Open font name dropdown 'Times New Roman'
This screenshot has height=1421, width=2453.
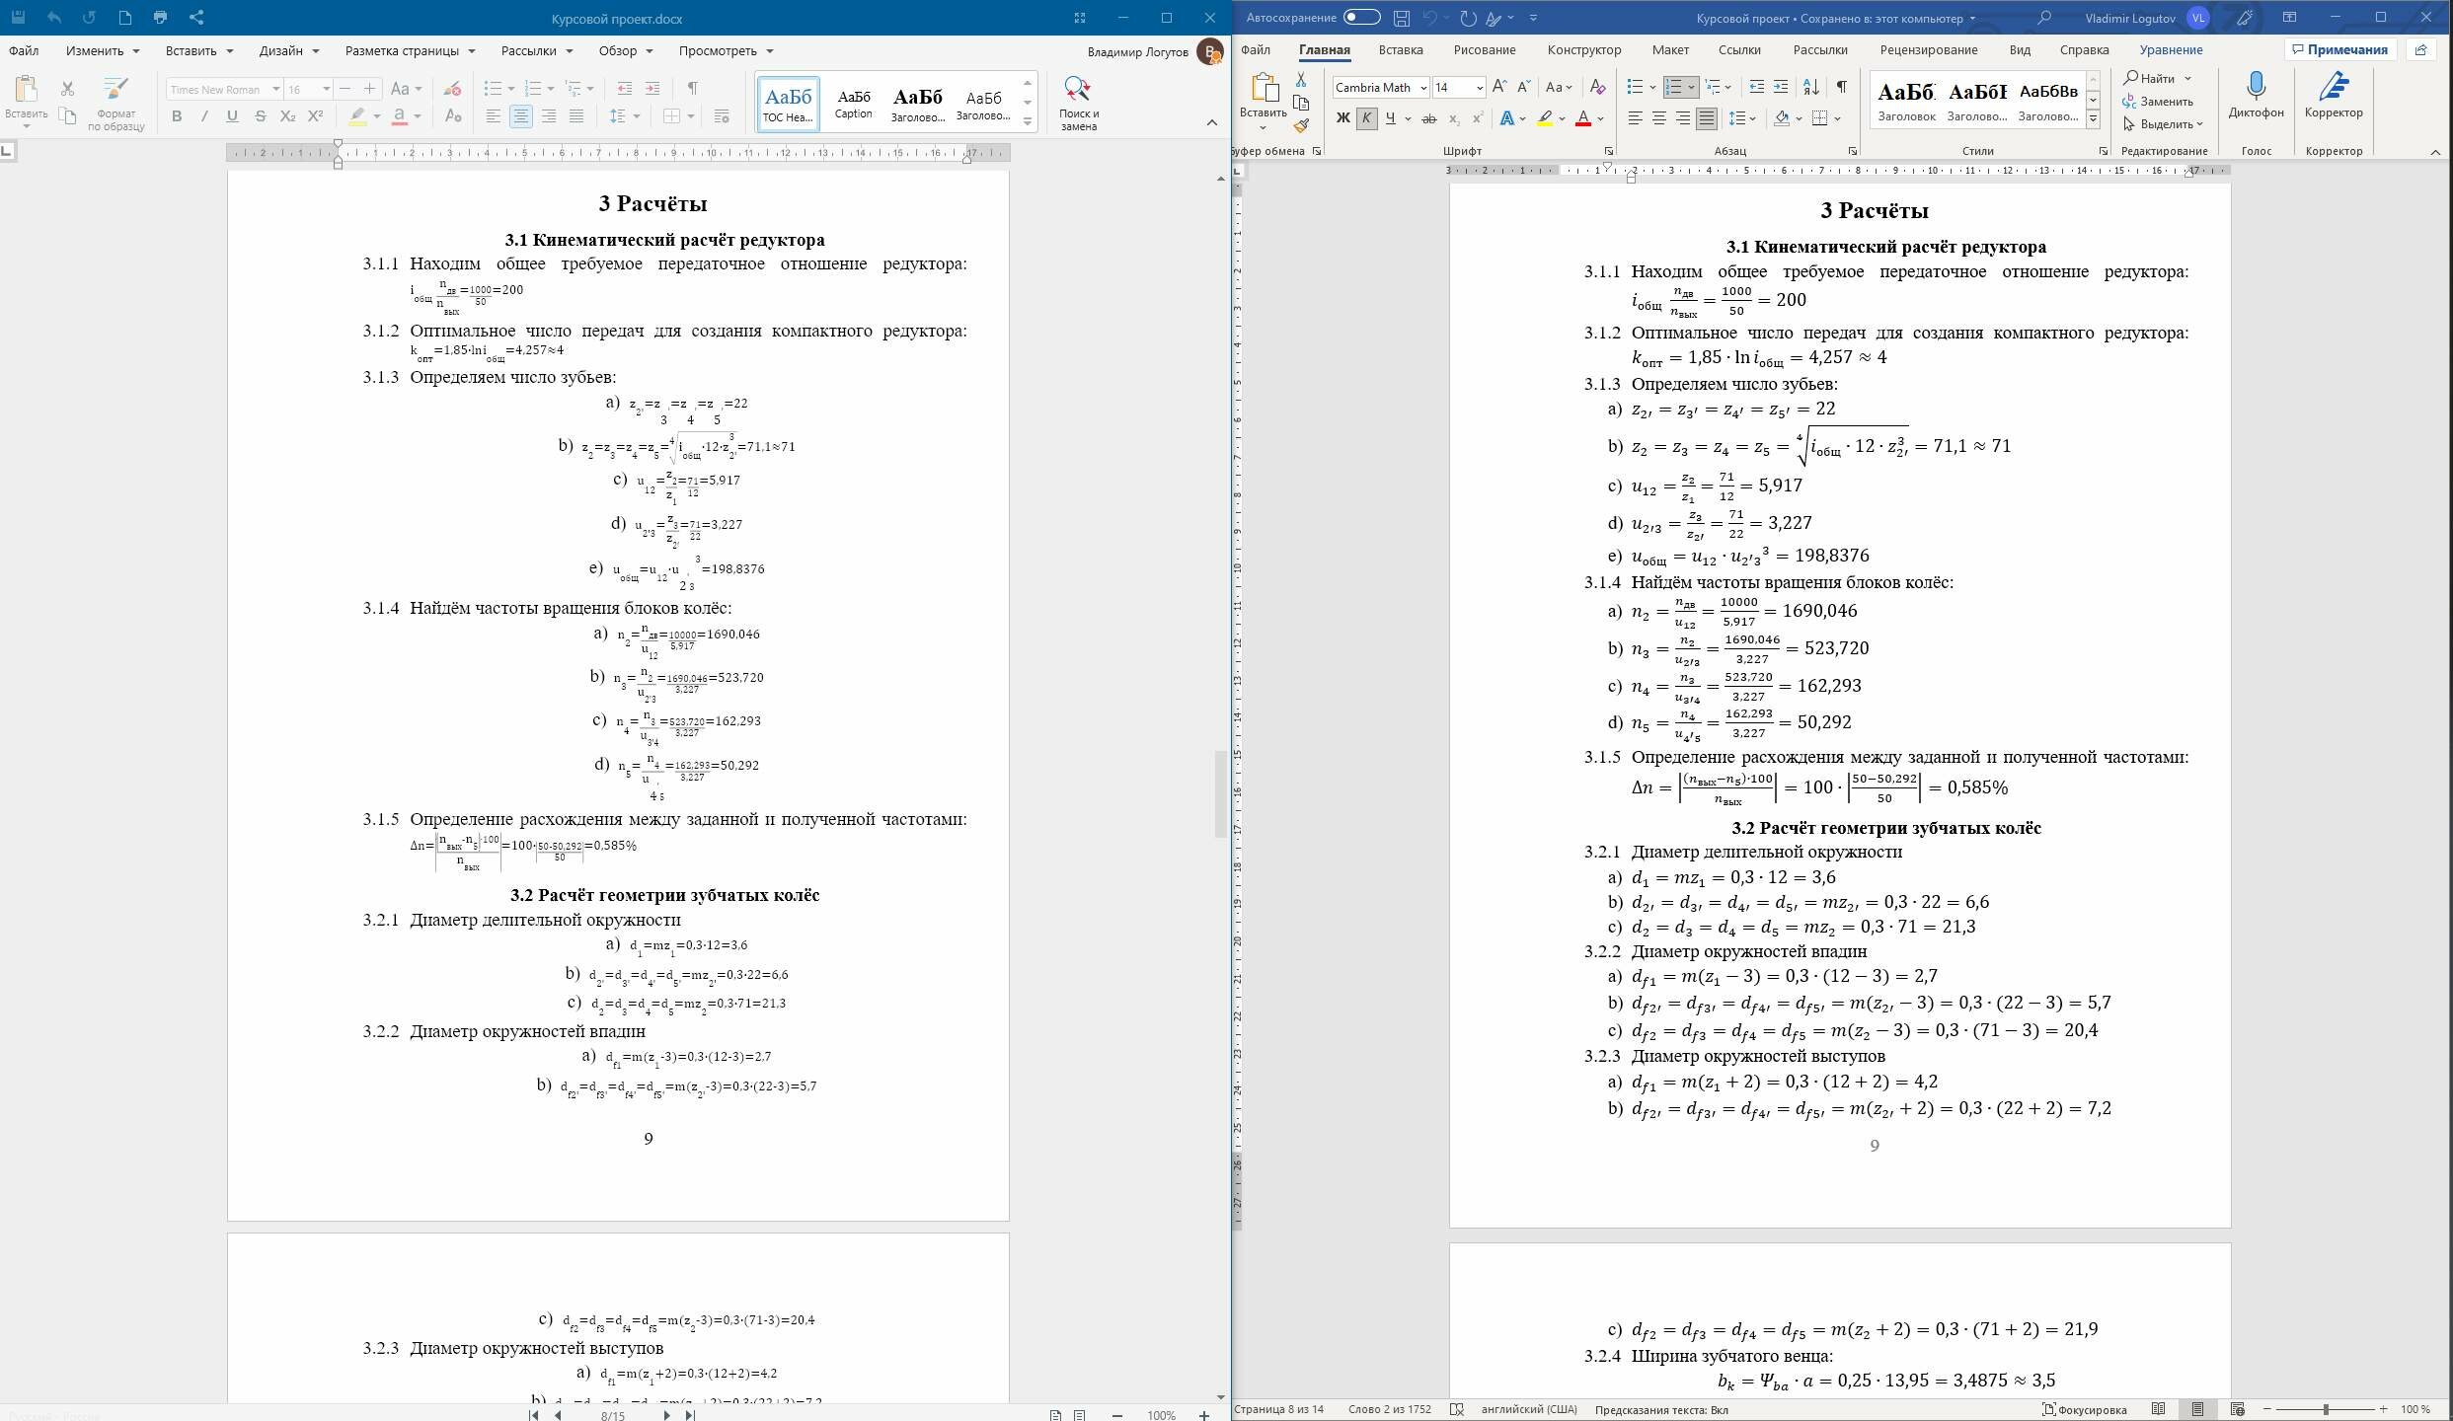(276, 89)
